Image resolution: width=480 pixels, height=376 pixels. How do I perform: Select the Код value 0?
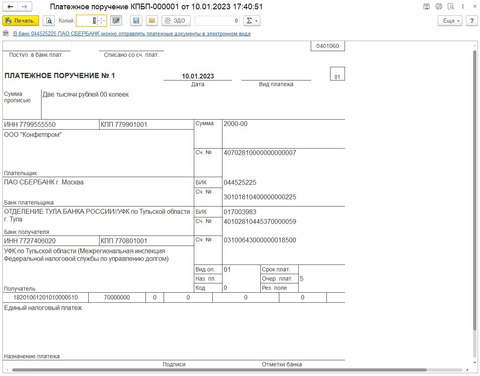click(x=225, y=288)
